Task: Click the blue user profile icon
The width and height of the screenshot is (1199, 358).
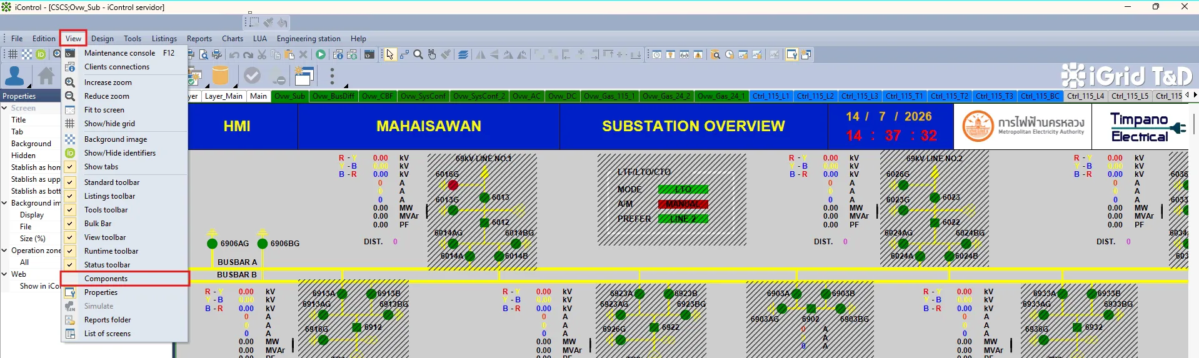Action: [14, 76]
